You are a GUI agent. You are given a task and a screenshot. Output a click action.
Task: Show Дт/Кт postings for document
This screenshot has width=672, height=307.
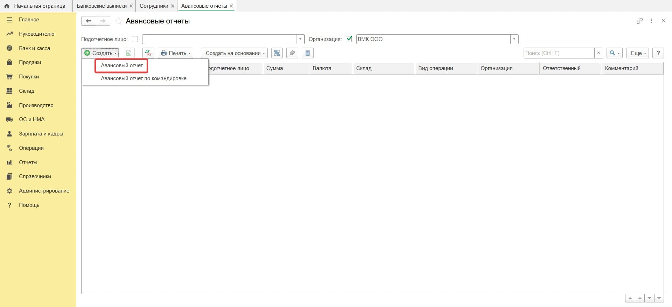tap(148, 53)
